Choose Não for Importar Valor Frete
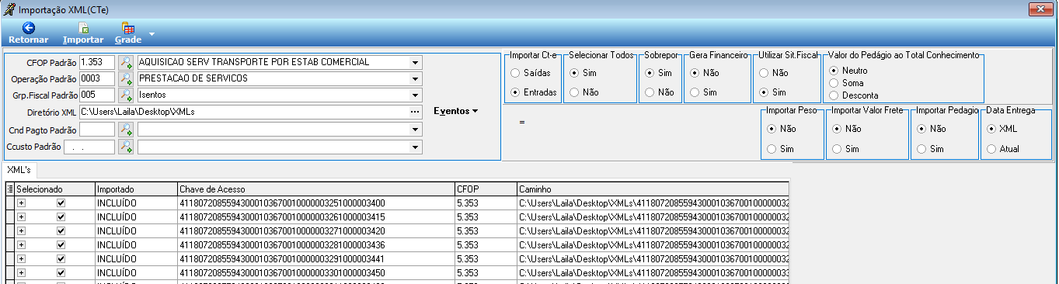The height and width of the screenshot is (284, 1059). [836, 129]
